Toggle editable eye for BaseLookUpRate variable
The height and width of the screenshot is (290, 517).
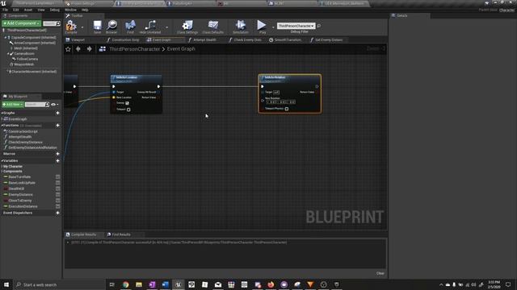point(57,183)
